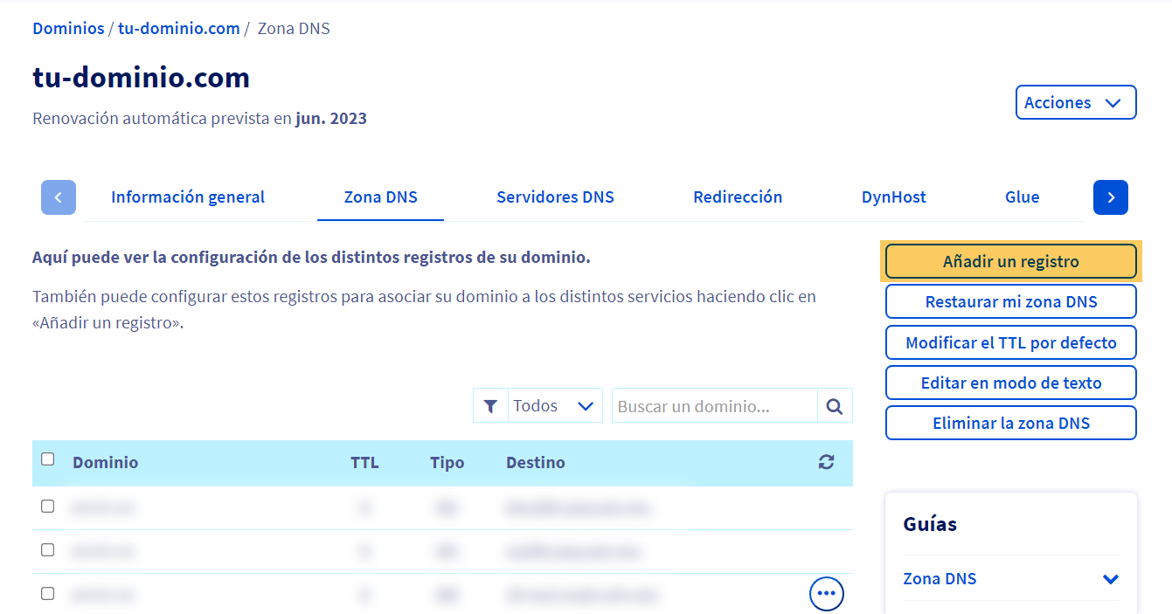Select the Zona DNS tab
Image resolution: width=1172 pixels, height=614 pixels.
click(x=381, y=197)
